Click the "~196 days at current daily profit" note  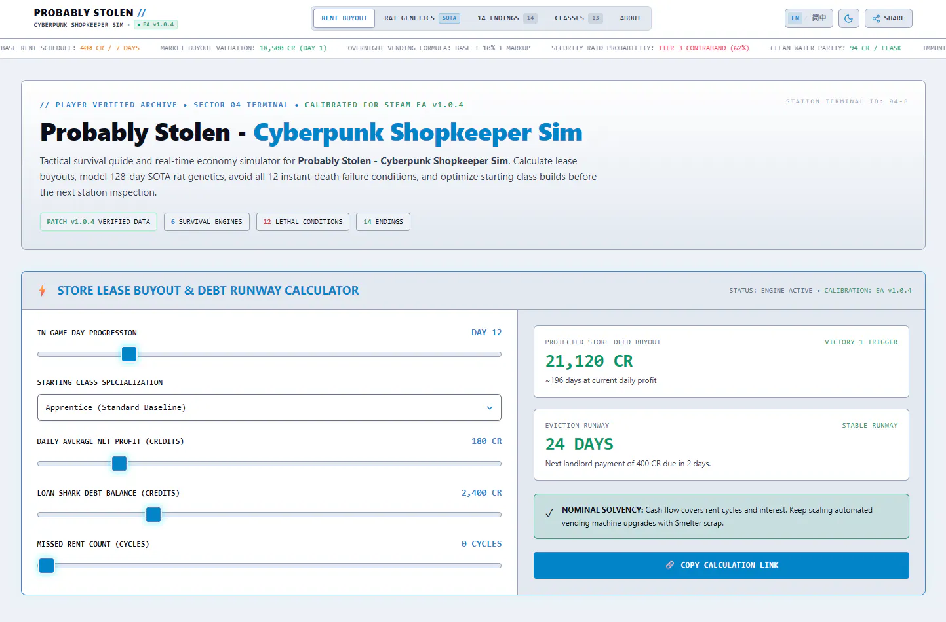601,380
